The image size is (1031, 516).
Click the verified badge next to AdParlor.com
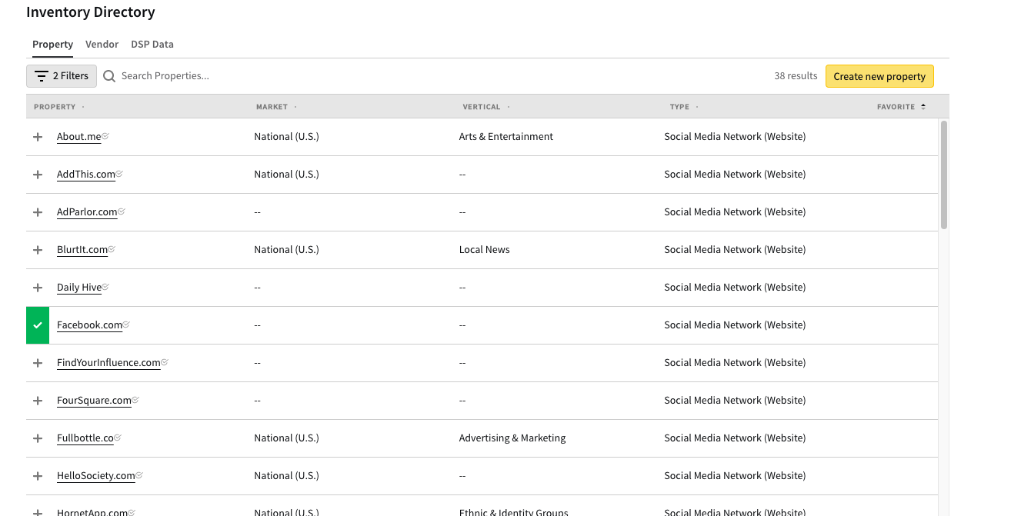(x=122, y=211)
